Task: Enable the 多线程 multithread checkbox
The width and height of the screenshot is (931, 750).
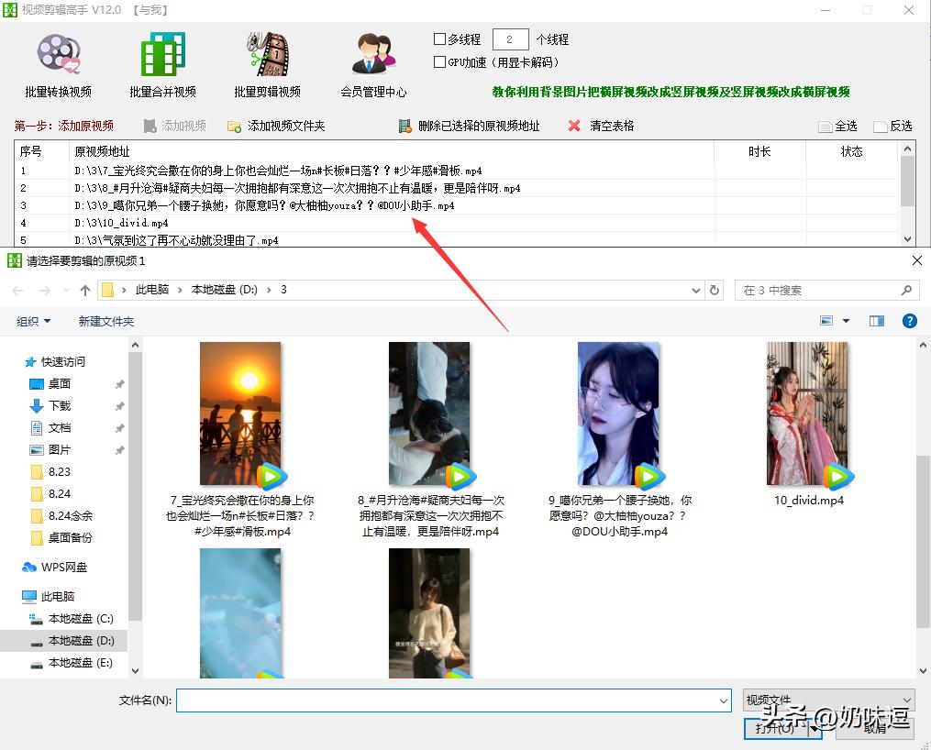Action: tap(438, 39)
